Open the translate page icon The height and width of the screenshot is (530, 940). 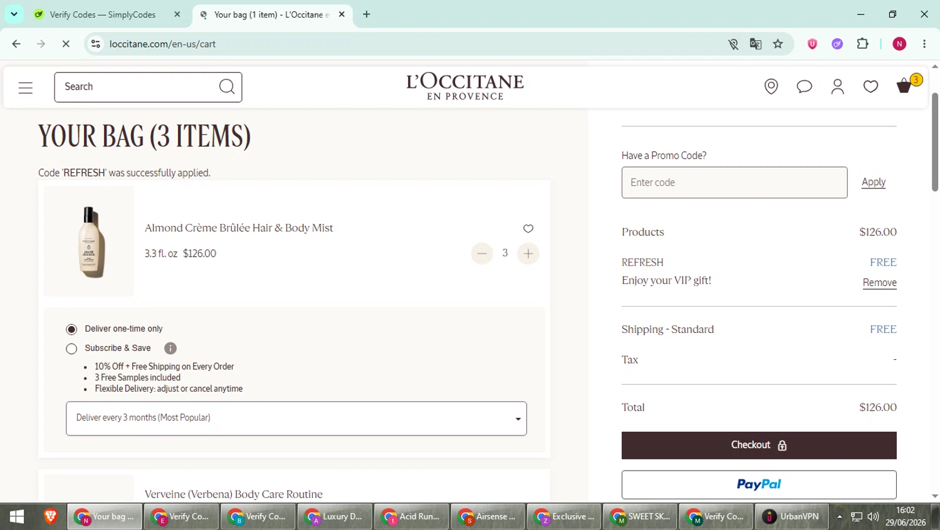pyautogui.click(x=756, y=44)
